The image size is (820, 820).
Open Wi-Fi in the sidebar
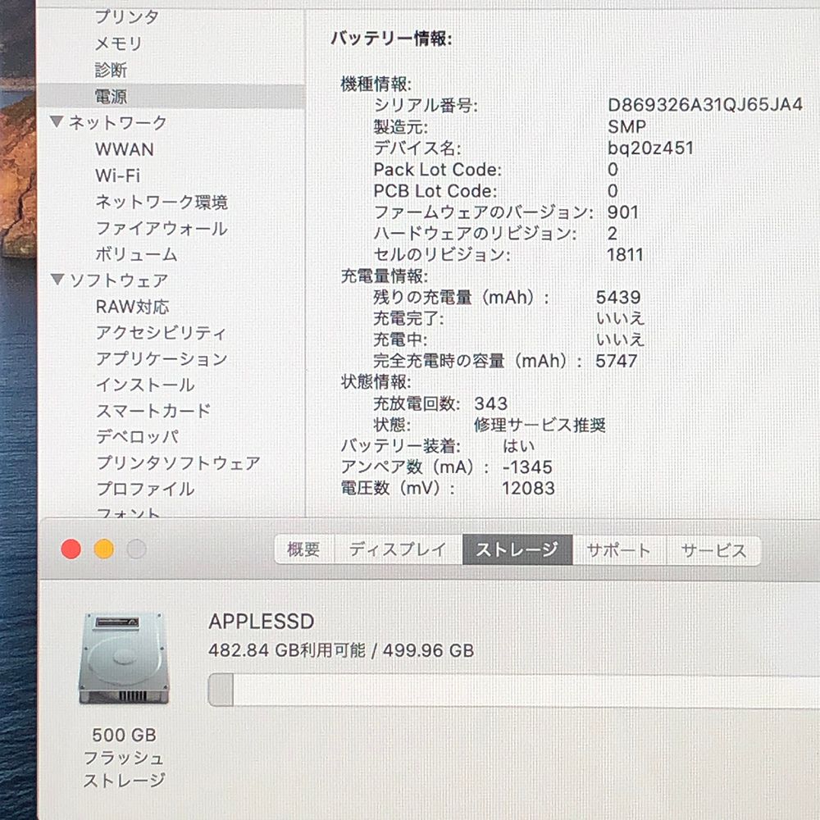click(117, 175)
